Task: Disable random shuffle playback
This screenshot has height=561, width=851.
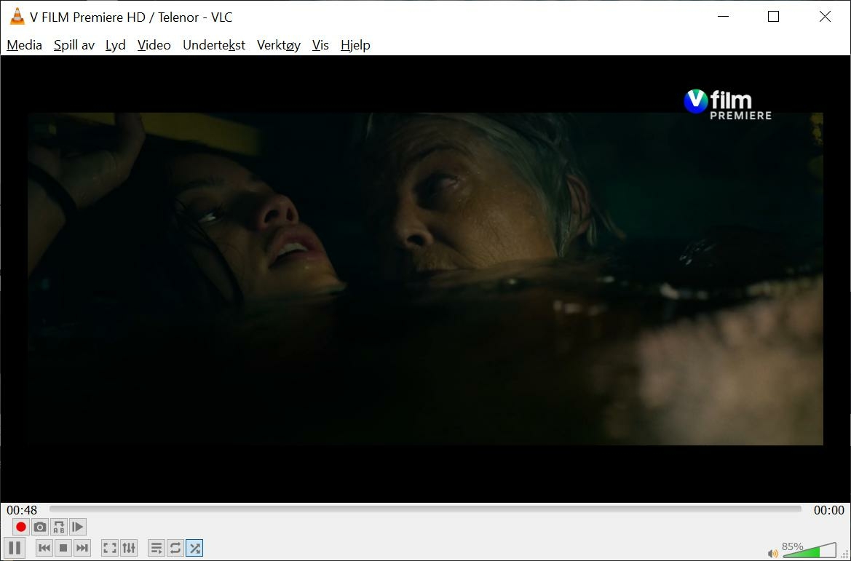Action: [194, 548]
